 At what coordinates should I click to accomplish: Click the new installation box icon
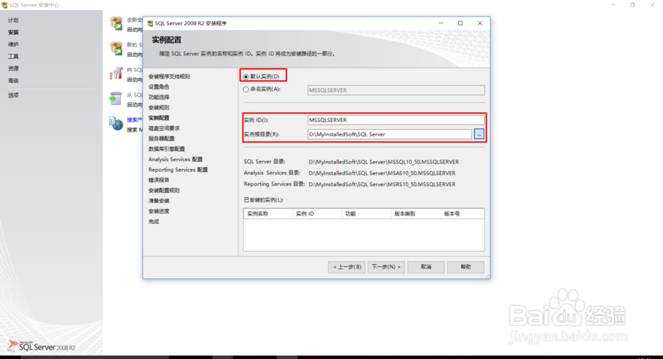click(116, 23)
